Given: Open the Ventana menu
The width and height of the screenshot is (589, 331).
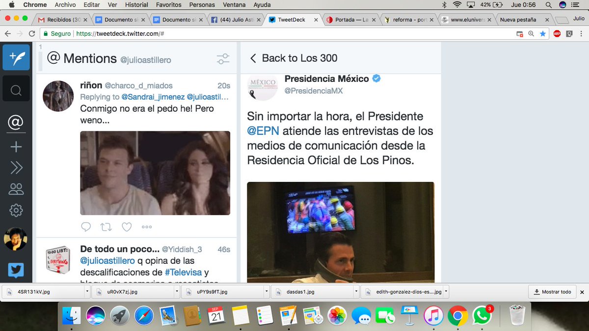Looking at the screenshot, I should pos(234,4).
